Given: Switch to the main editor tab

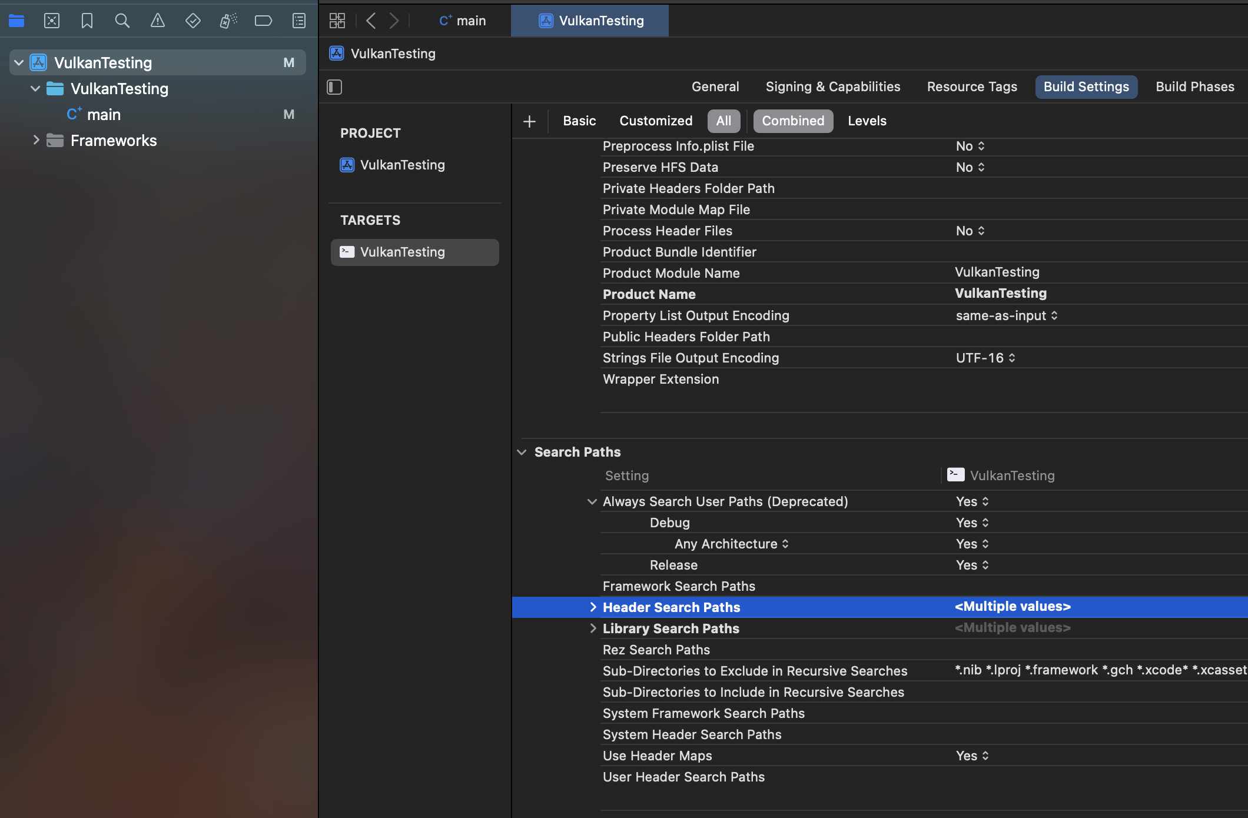Looking at the screenshot, I should pos(463,21).
